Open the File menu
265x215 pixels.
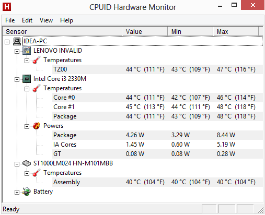pos(10,20)
